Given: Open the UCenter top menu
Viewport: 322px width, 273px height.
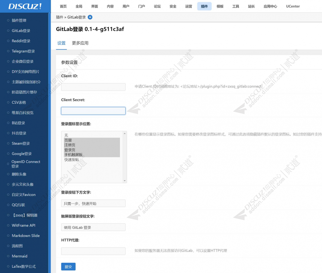Looking at the screenshot, I should tap(293, 6).
